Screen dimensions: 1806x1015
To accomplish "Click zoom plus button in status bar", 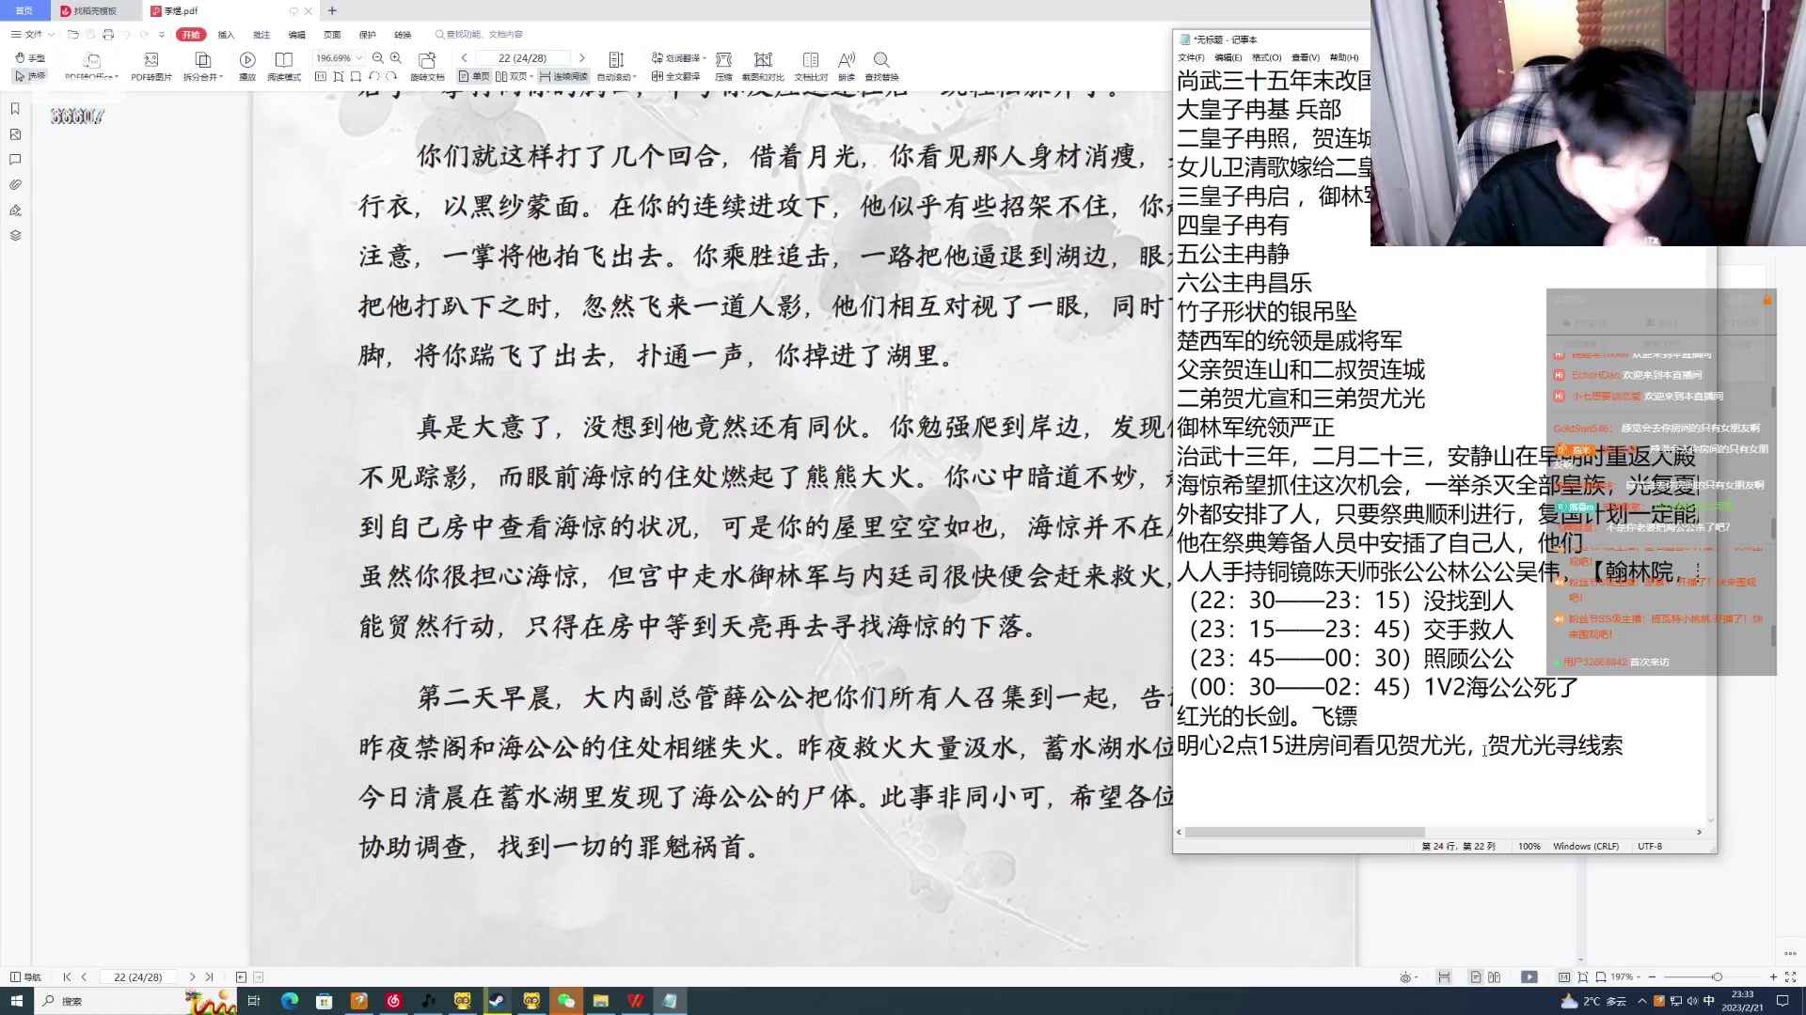I will coord(1774,977).
